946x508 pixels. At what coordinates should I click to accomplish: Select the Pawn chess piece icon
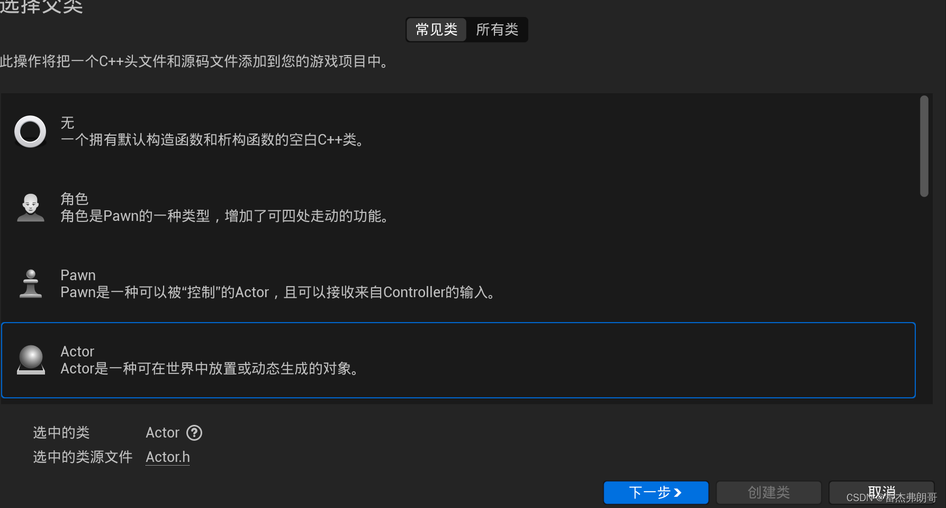point(30,283)
